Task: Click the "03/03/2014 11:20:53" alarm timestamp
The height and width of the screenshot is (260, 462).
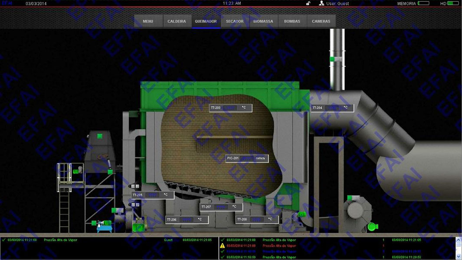Action: coord(406,257)
